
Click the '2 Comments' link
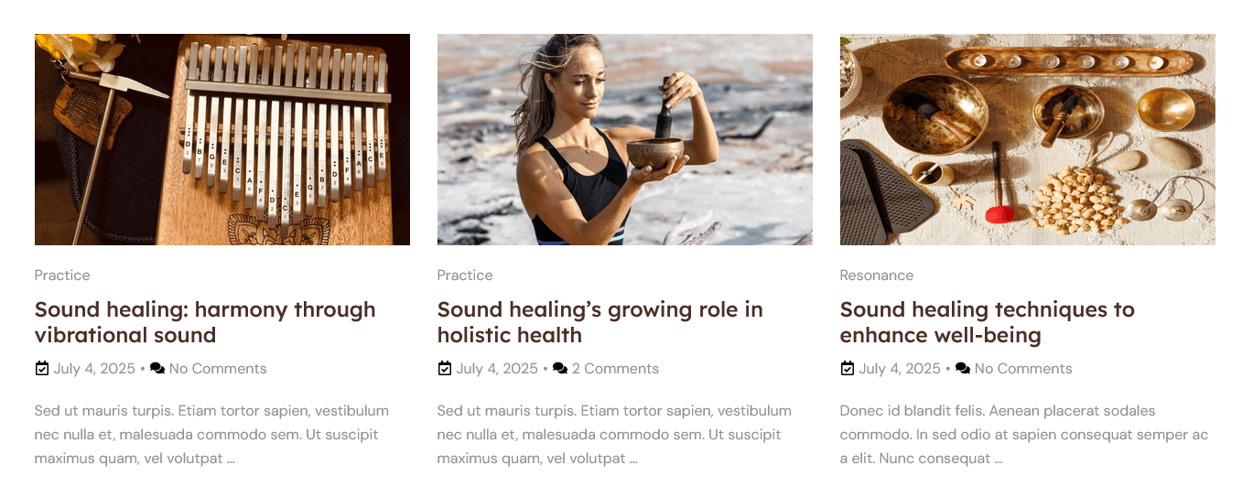click(x=615, y=369)
